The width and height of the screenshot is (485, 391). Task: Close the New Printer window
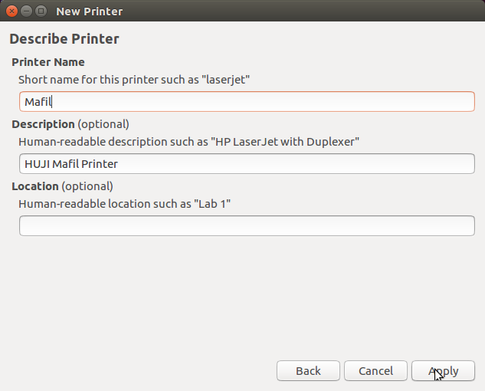click(11, 11)
